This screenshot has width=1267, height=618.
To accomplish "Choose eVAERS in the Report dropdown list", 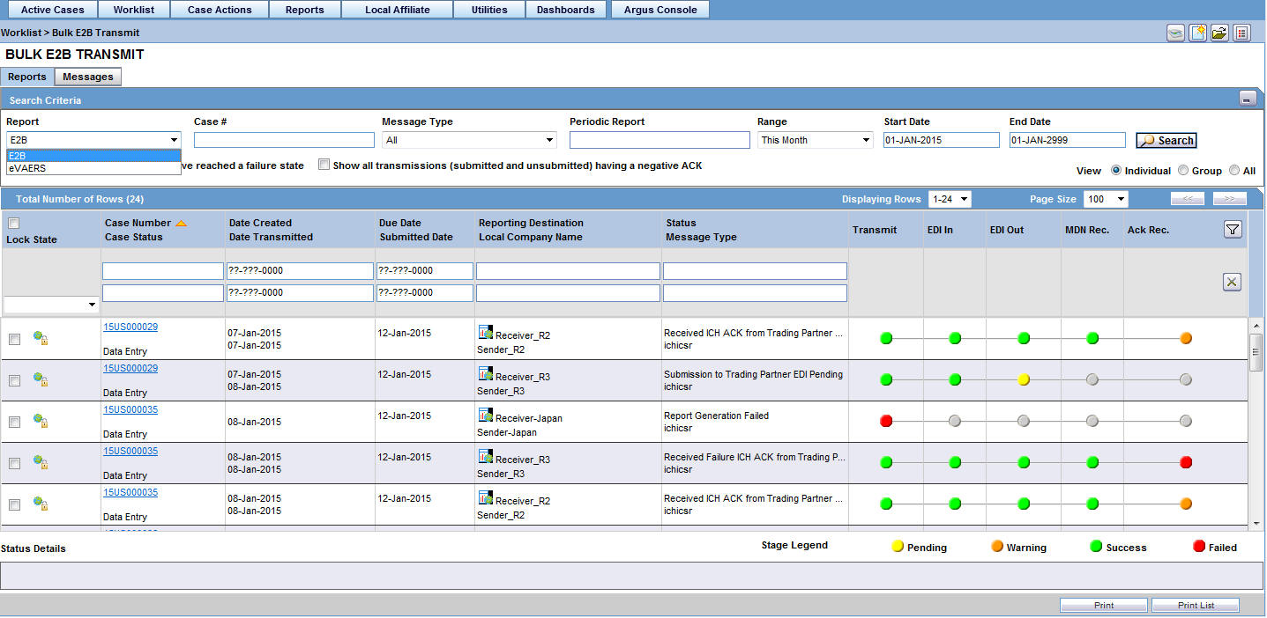I will 28,167.
